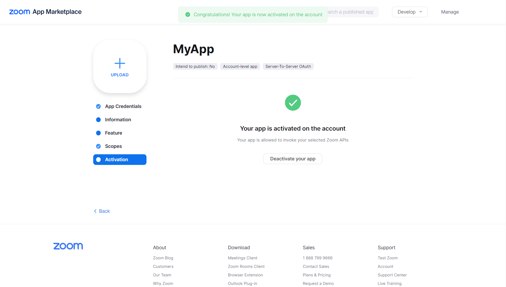Image resolution: width=506 pixels, height=287 pixels.
Task: Open the Zoom Rooms Client link
Action: point(246,267)
